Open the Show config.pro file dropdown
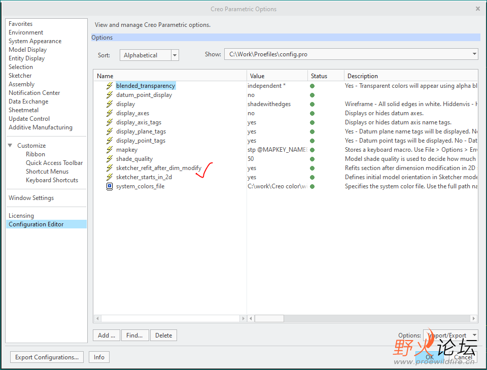This screenshot has height=370, width=487. coord(474,54)
